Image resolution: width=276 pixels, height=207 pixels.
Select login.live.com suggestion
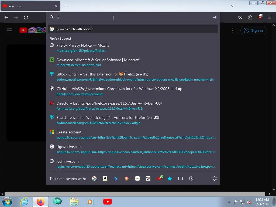pos(133,164)
